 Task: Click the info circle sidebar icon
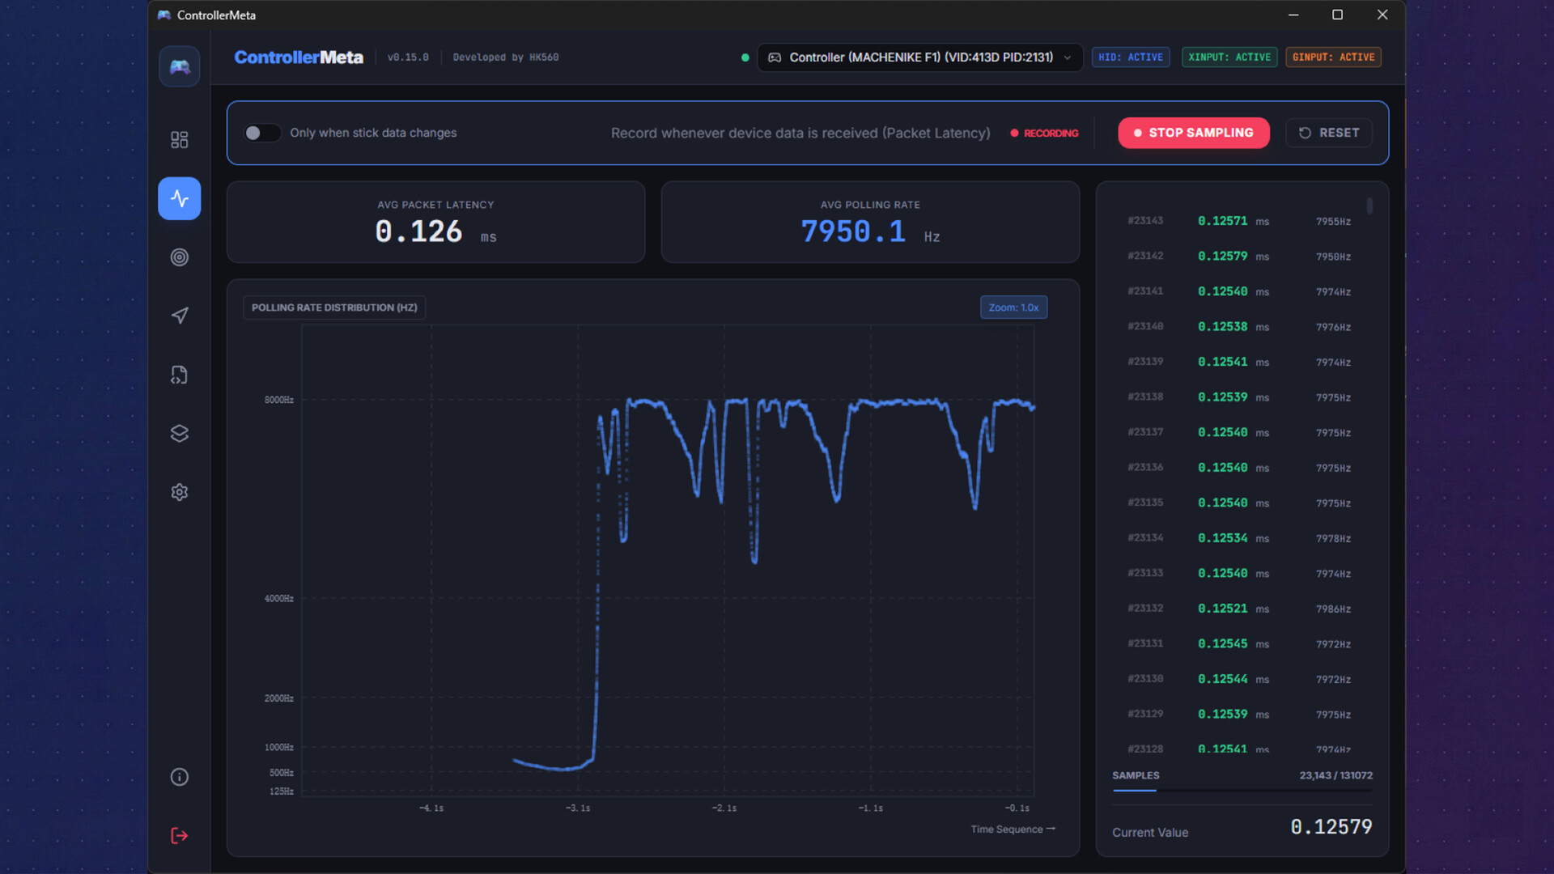click(180, 777)
